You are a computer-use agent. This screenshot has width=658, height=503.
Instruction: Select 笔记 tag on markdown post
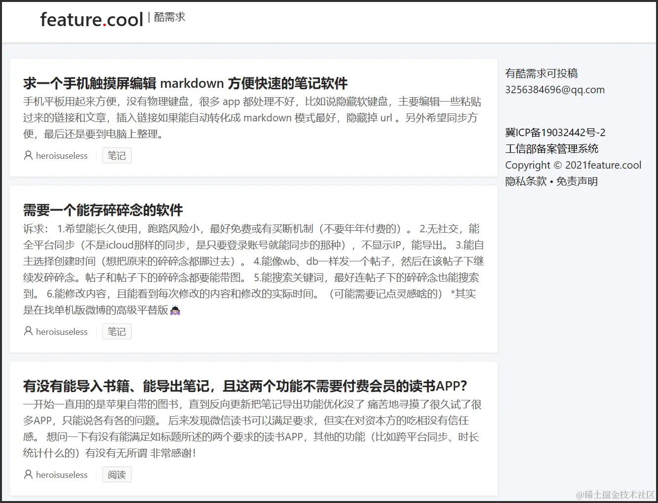pyautogui.click(x=117, y=155)
